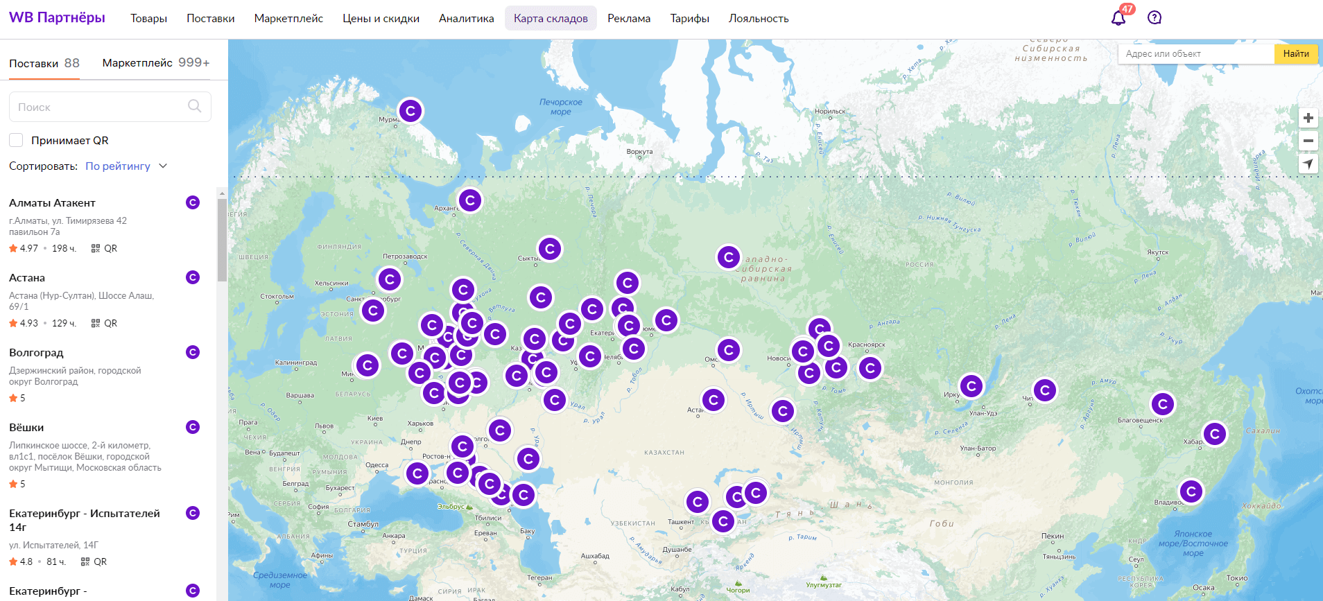Open the Реклама menu
Screen dimensions: 1323x601
coord(629,19)
